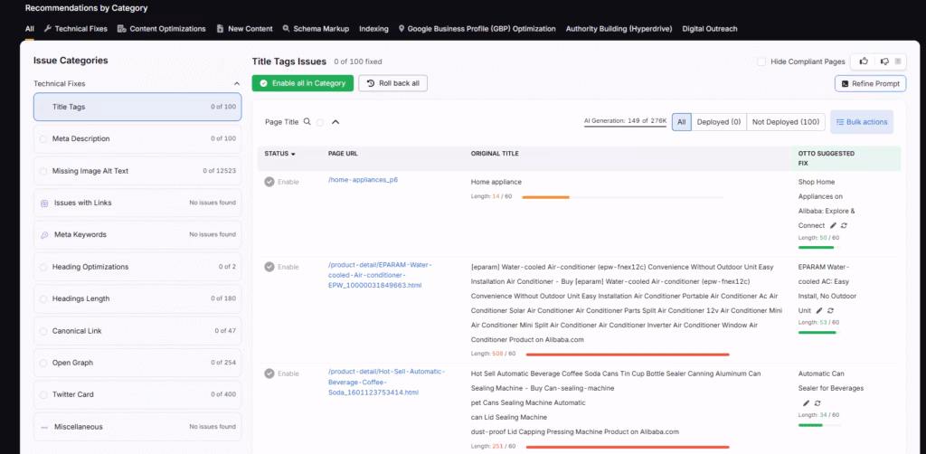Image resolution: width=926 pixels, height=454 pixels.
Task: Click the thumbs up feedback icon
Action: (x=864, y=61)
